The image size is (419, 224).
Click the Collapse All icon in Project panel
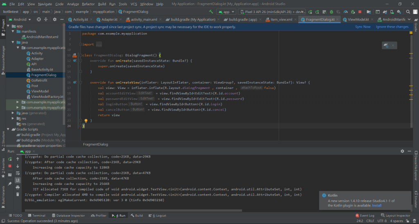point(46,20)
